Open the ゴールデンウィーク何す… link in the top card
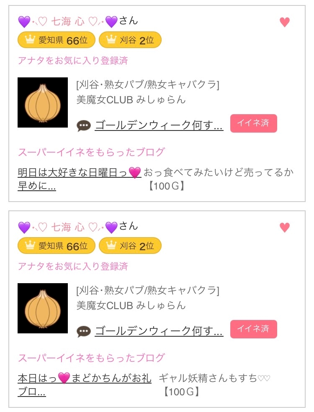 (x=159, y=125)
